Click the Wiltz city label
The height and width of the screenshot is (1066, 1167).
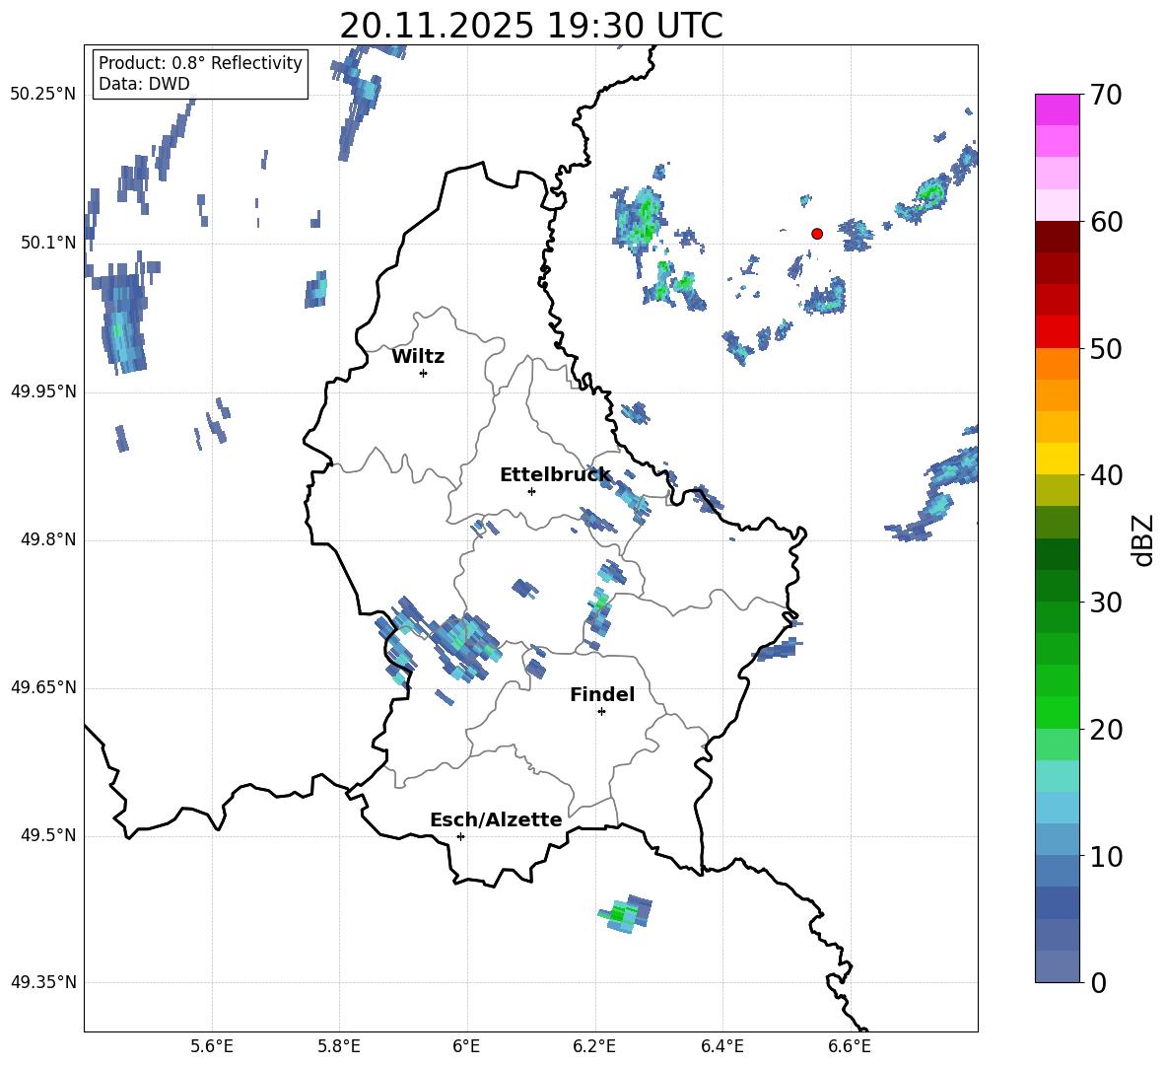(x=418, y=357)
